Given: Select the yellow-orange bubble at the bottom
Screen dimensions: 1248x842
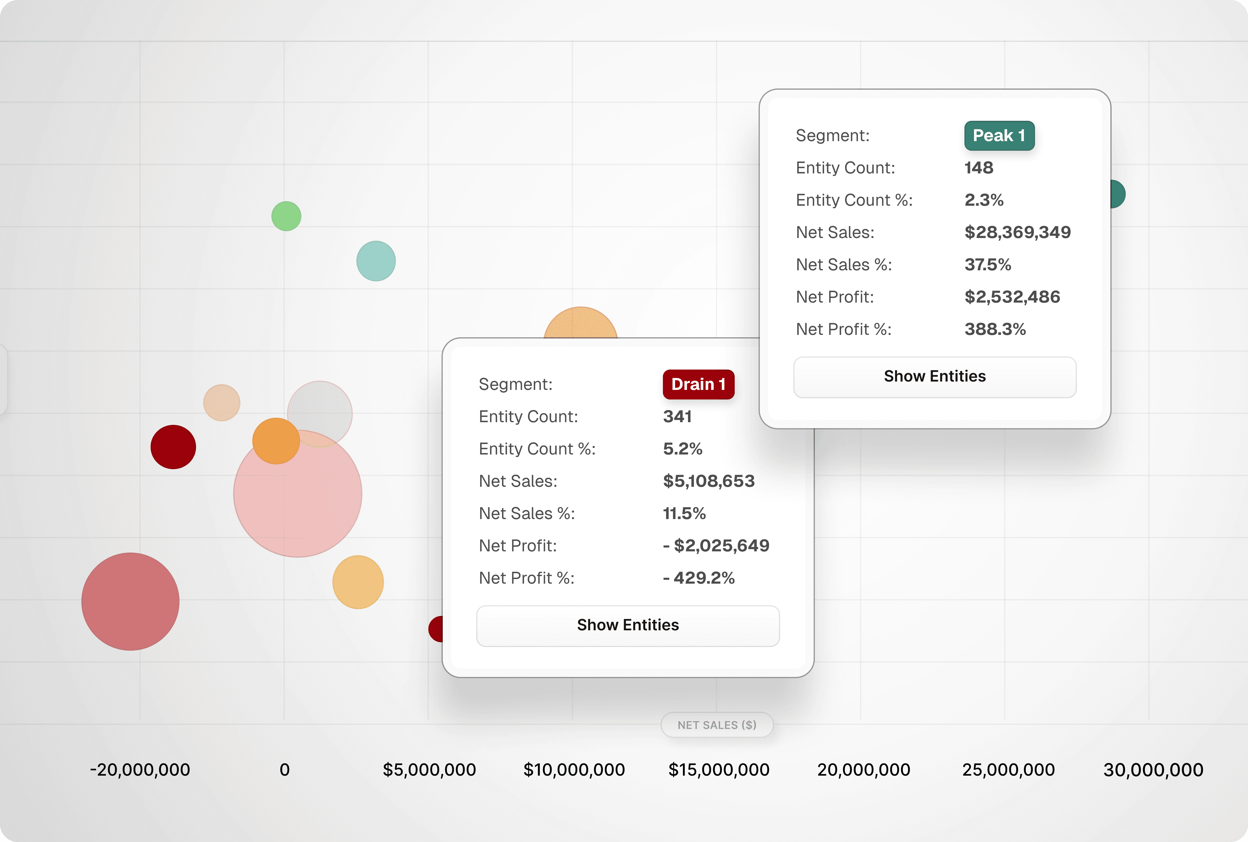Looking at the screenshot, I should pyautogui.click(x=358, y=582).
